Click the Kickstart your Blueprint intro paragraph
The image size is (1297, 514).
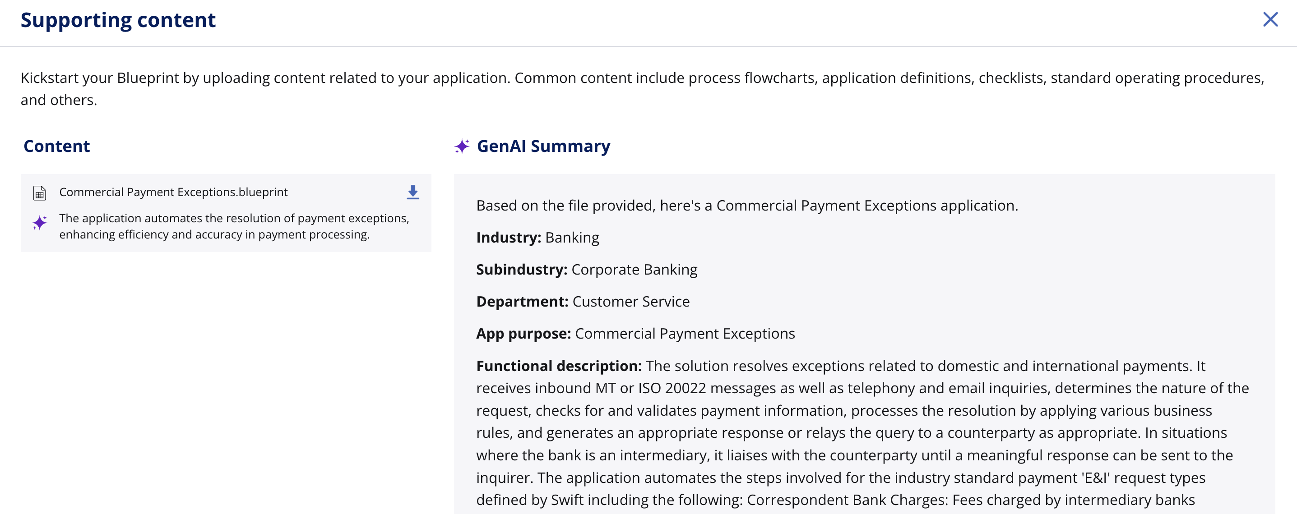point(641,78)
